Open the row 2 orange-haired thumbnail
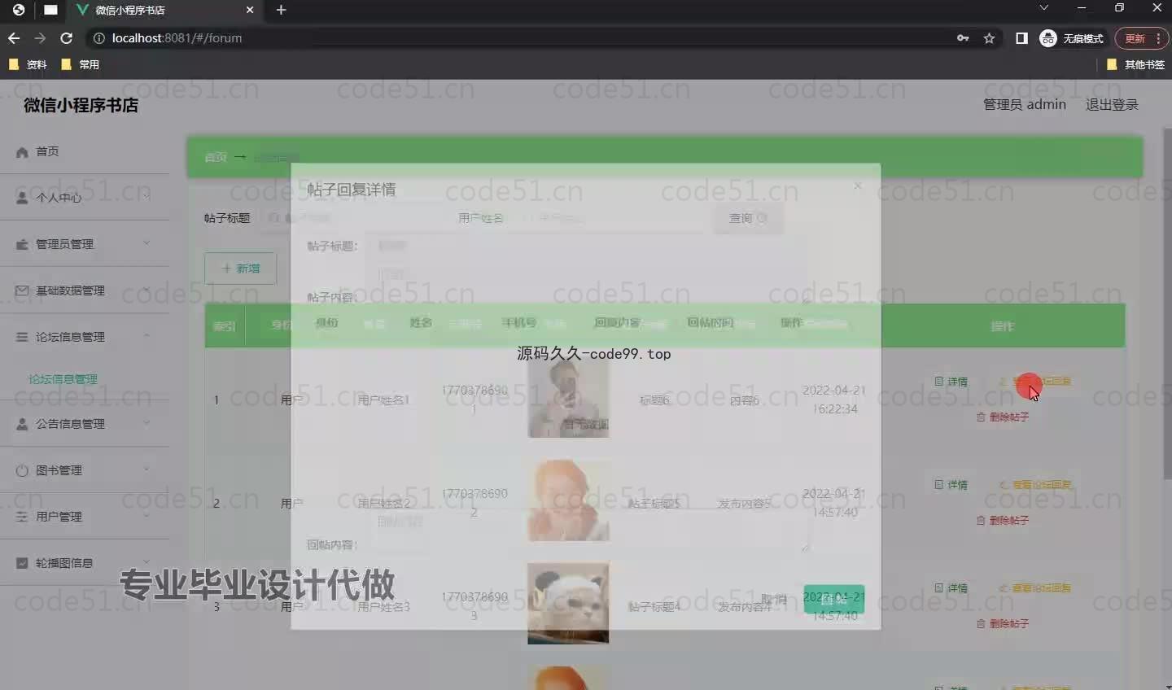This screenshot has width=1172, height=690. [568, 500]
